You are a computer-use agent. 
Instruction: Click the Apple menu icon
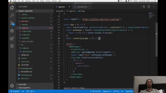11,1
